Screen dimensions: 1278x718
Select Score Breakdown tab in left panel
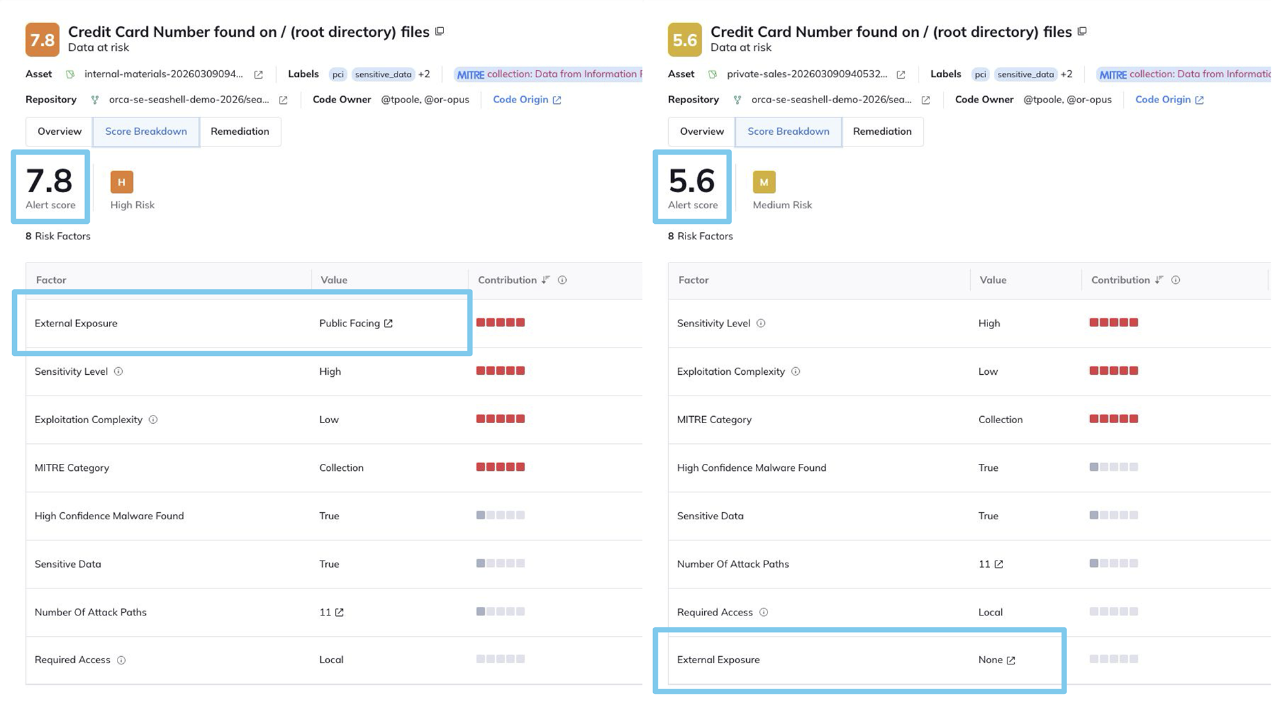tap(146, 132)
